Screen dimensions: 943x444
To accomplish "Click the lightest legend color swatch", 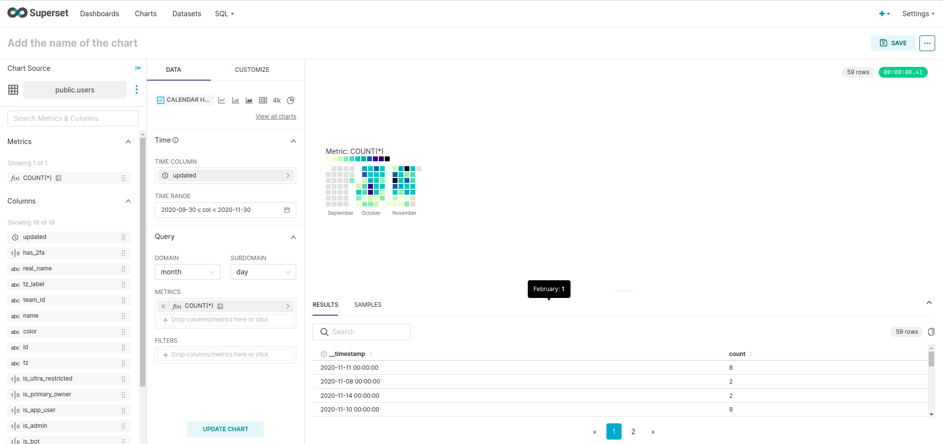I will (328, 159).
